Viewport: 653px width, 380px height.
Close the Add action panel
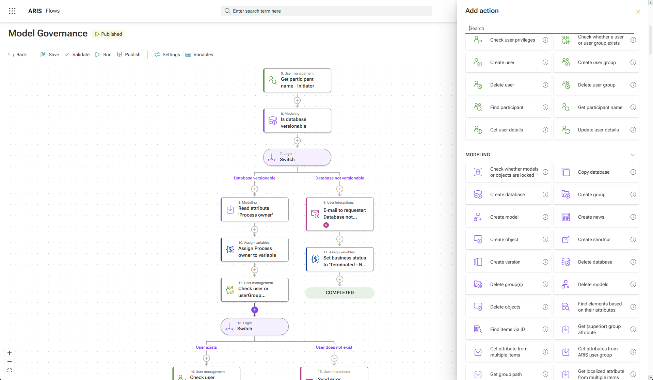pyautogui.click(x=638, y=12)
